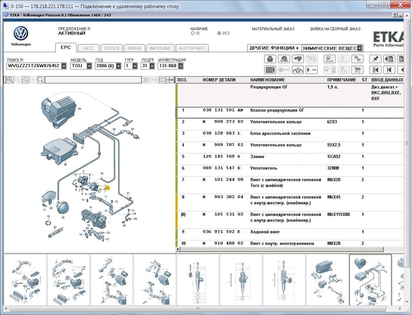Click the illustration search input field
Image resolution: width=412 pixels, height=315 pixels.
tap(93, 80)
